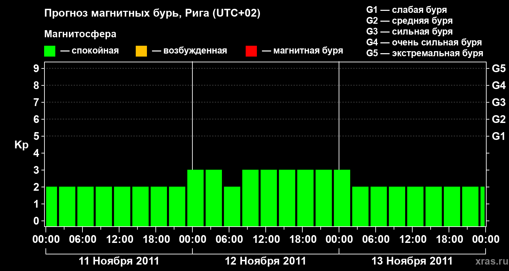Click the 'G5 — экстремальная буря' legend line
This screenshot has height=271, width=509.
click(425, 53)
